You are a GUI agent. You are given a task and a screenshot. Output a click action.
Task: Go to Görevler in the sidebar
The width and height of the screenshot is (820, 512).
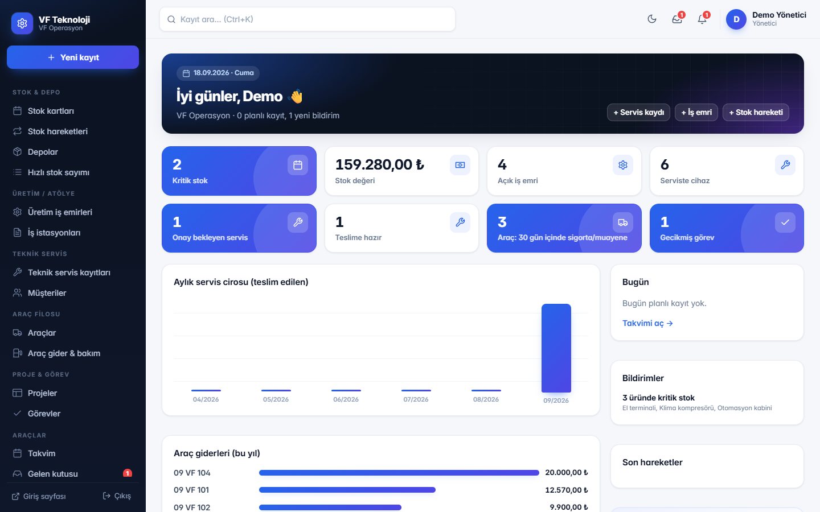[73, 414]
